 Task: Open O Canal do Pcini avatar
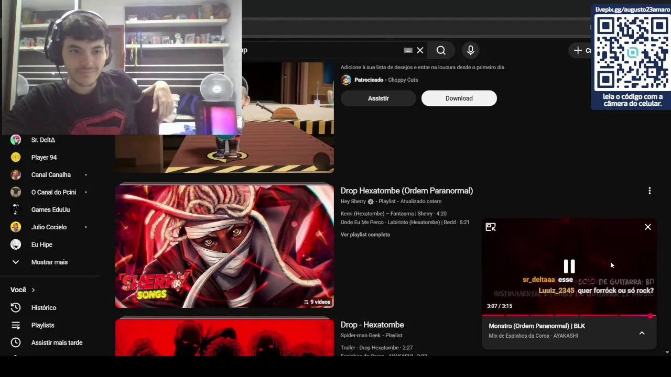point(16,192)
